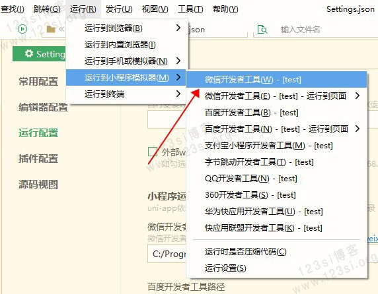Open the 发行(U) menu
The image size is (378, 294).
[x=119, y=9]
